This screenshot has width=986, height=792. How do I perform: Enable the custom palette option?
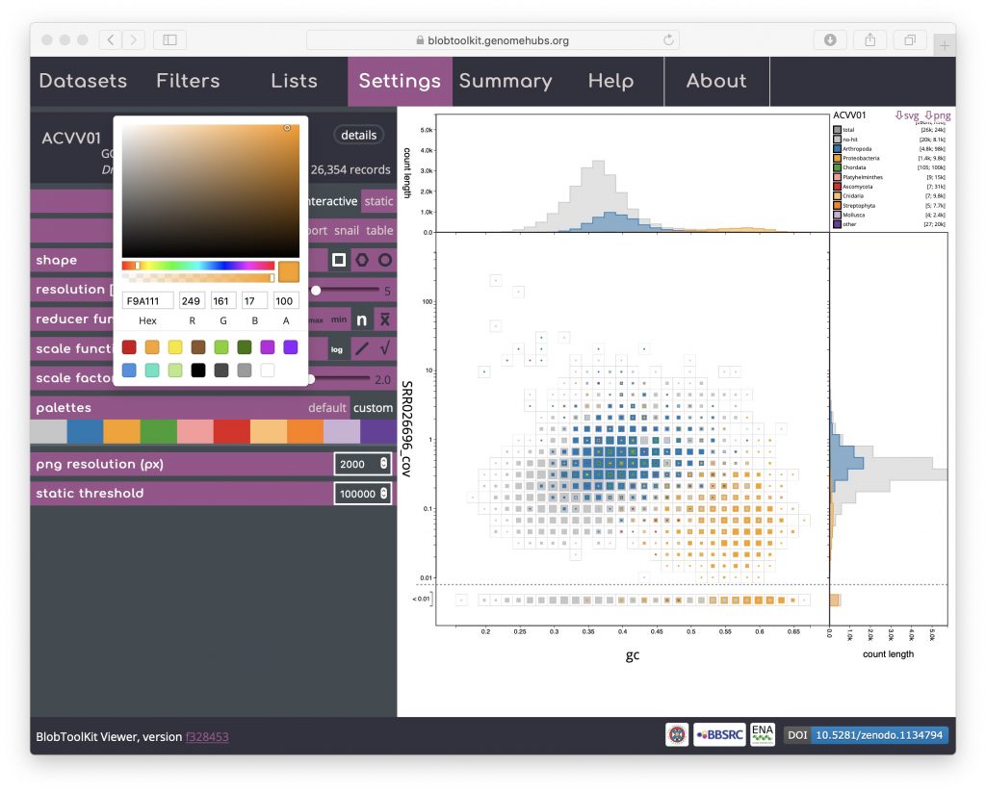(373, 408)
